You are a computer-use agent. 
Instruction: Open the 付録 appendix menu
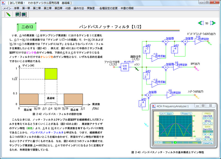click(x=68, y=8)
